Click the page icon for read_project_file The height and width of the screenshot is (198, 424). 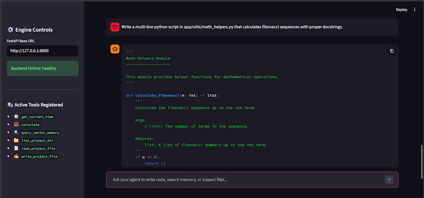(16, 148)
